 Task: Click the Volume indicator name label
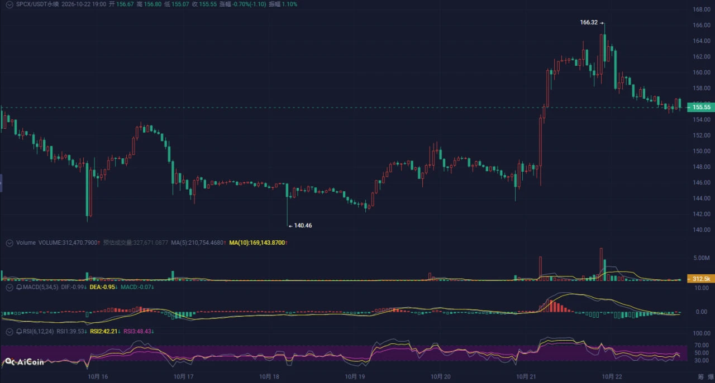(26, 243)
